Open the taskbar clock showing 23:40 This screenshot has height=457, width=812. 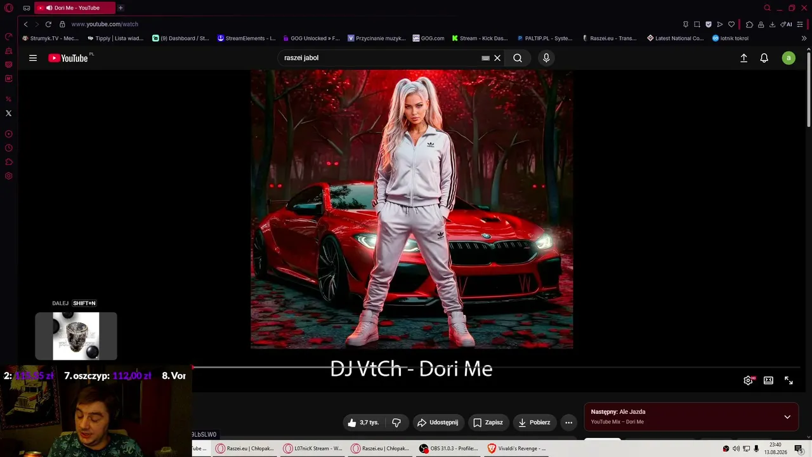775,448
